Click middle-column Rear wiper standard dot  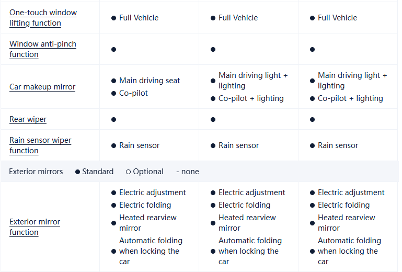tap(213, 119)
